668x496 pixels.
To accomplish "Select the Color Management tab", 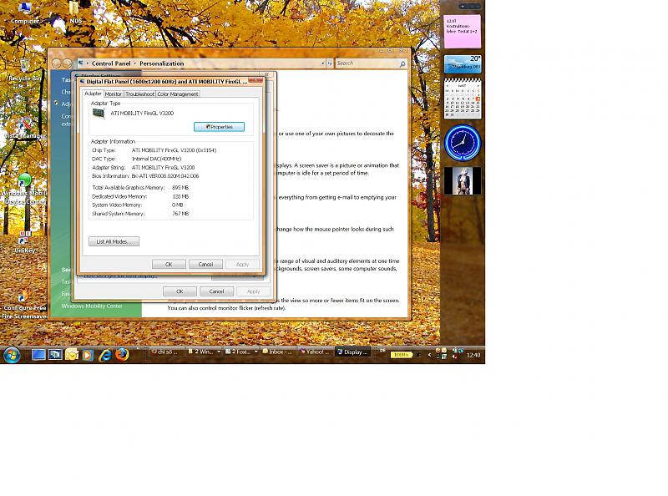I will coord(178,94).
